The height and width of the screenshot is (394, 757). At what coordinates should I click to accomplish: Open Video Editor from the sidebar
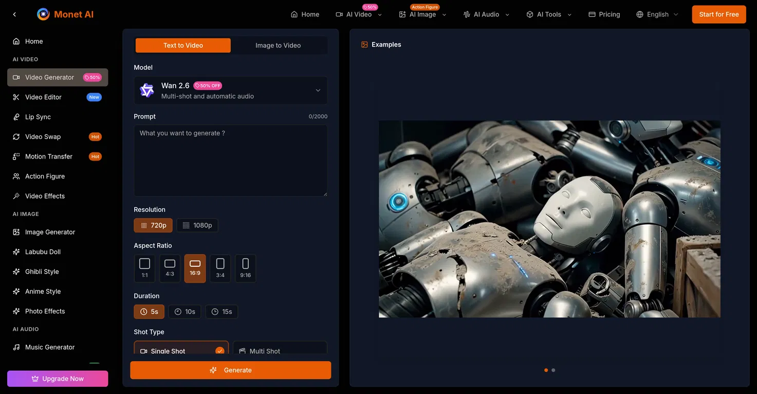[x=43, y=97]
